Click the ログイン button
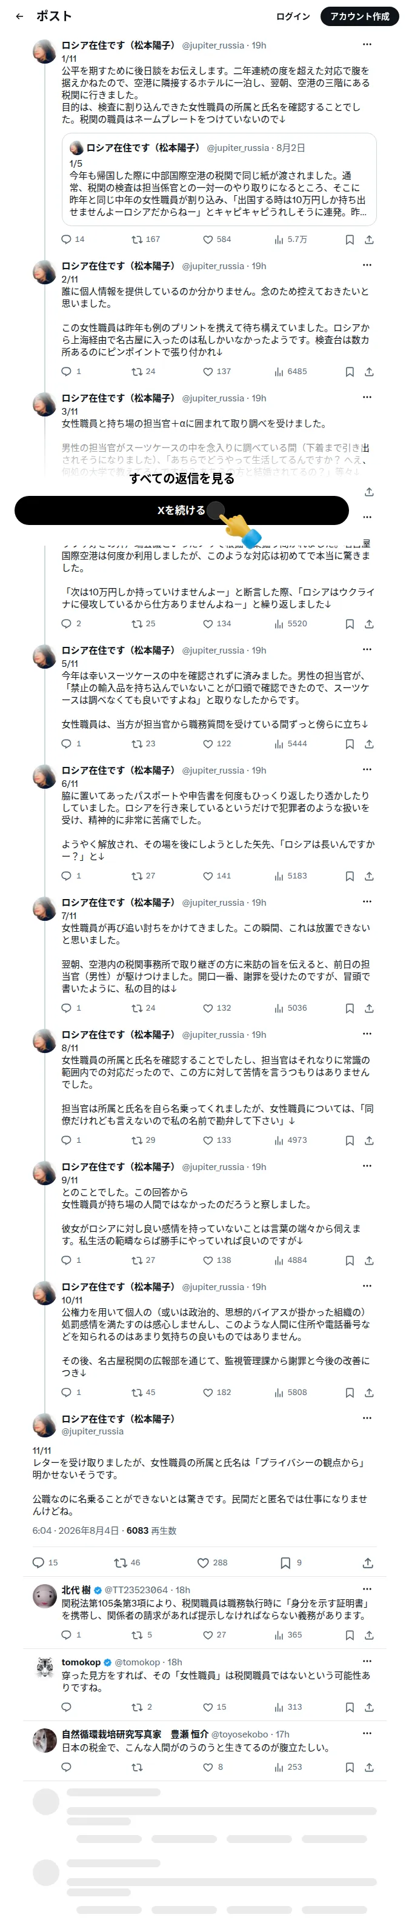Screen dimensions: 409x1923 point(293,16)
